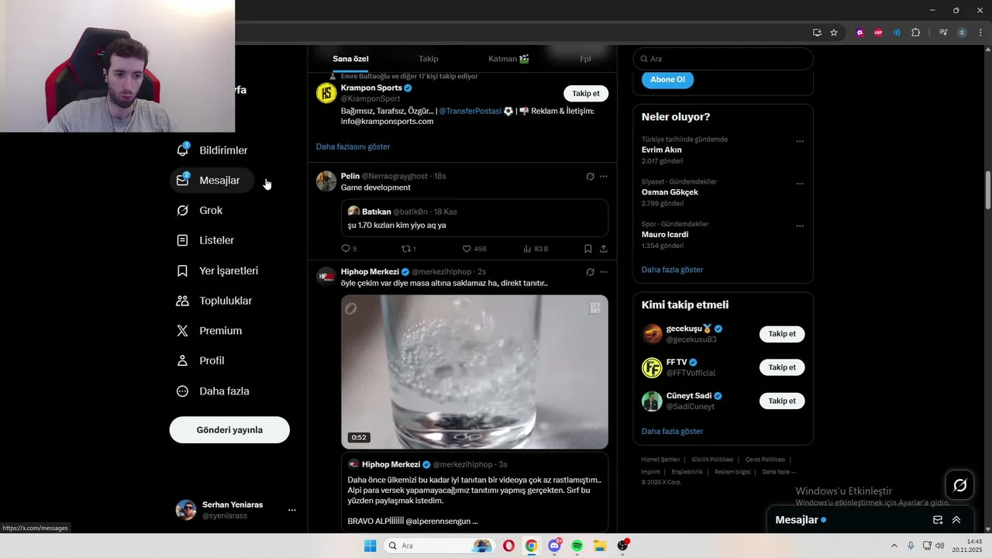Viewport: 992px width, 558px height.
Task: Open Listeler icon in sidebar
Action: pos(183,240)
